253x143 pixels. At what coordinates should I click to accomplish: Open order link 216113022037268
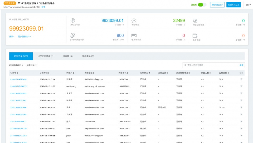pos(18,115)
